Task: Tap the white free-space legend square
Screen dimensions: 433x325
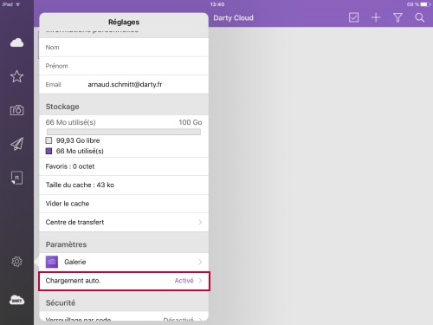Action: click(48, 140)
